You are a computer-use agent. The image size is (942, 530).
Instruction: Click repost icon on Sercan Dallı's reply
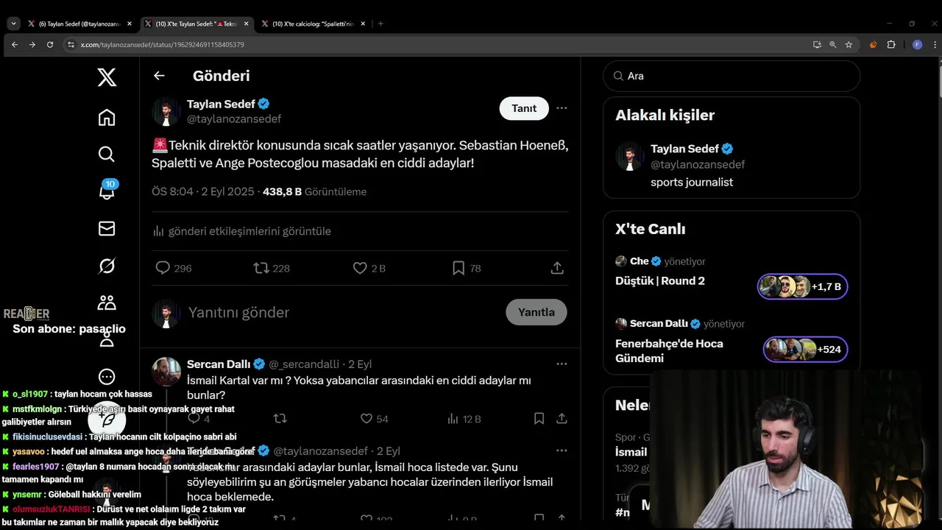click(x=280, y=419)
